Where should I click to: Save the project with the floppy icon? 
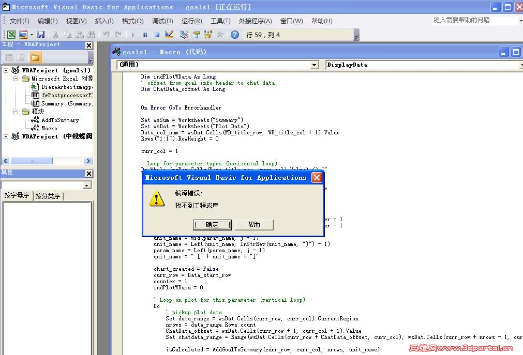pyautogui.click(x=41, y=34)
